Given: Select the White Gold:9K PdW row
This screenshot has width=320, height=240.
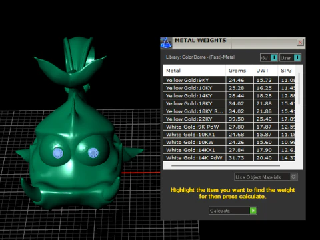Looking at the screenshot, I should [229, 127].
